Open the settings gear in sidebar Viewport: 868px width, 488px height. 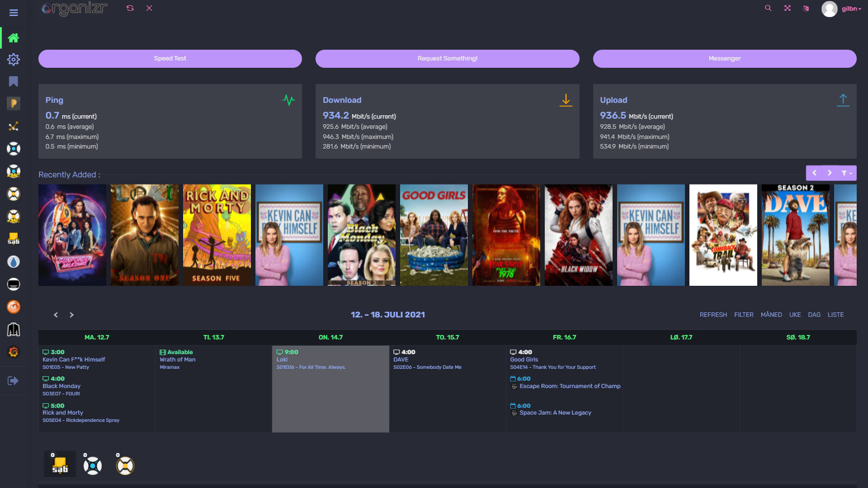pos(14,59)
